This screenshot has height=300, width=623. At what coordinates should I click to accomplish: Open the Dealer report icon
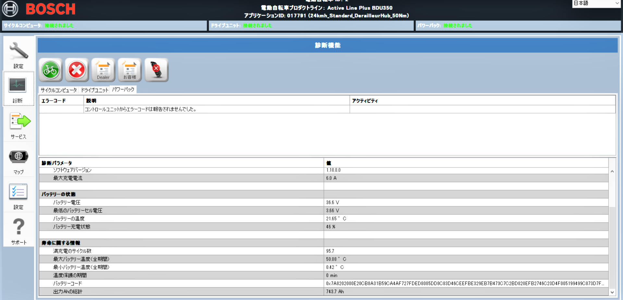tap(103, 70)
